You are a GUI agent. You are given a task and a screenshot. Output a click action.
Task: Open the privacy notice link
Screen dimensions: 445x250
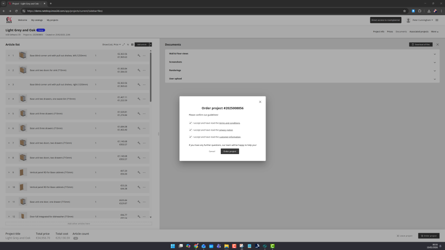tap(226, 130)
